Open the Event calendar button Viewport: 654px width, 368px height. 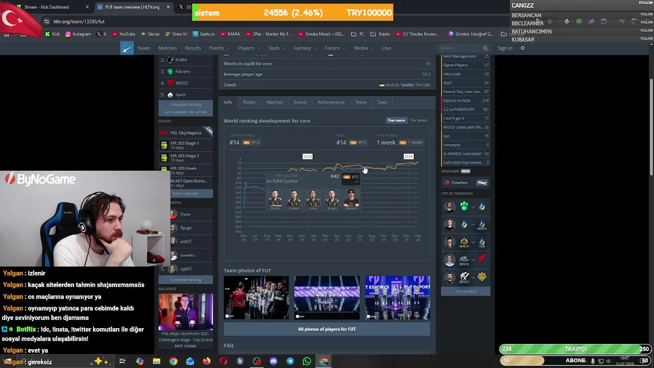click(x=185, y=193)
